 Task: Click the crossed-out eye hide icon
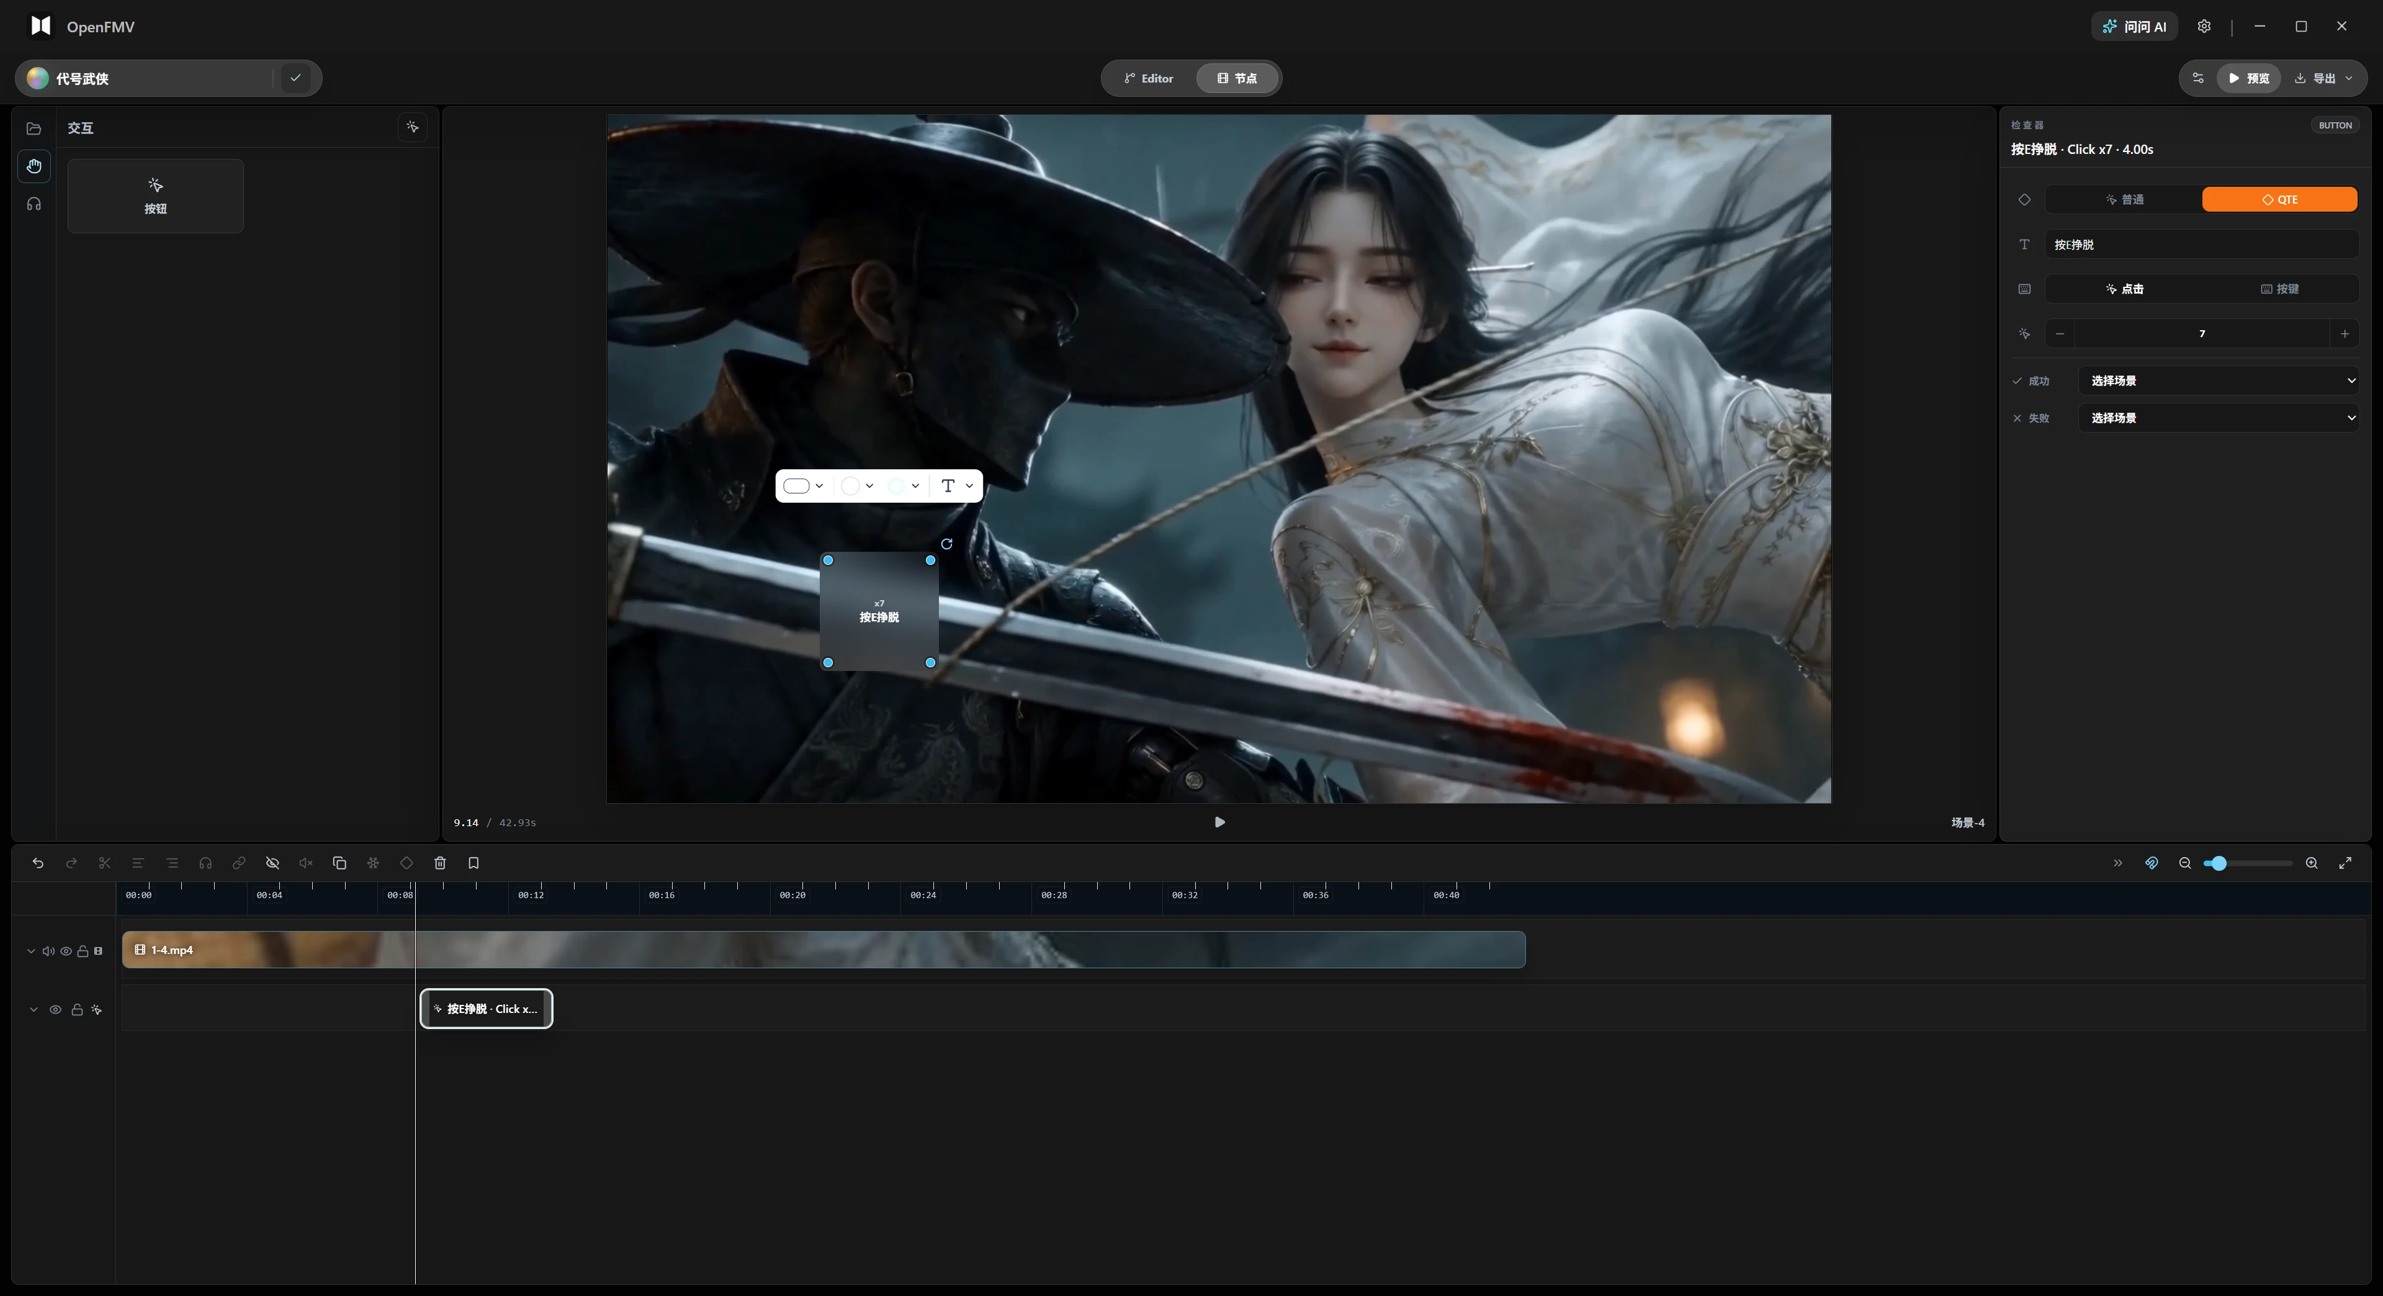point(273,863)
